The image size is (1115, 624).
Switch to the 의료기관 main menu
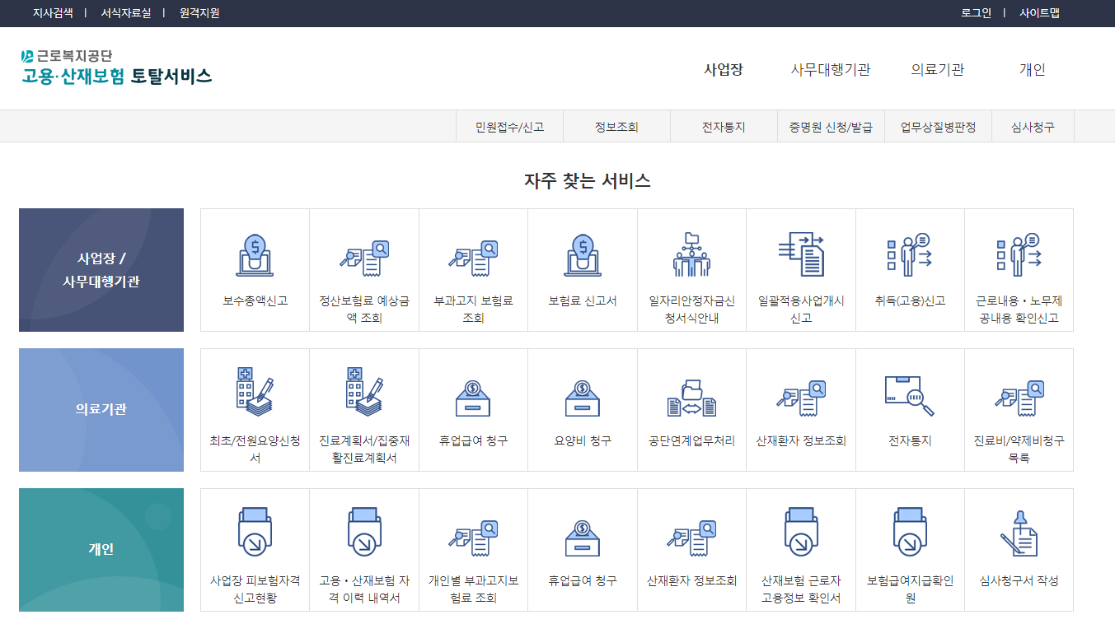938,70
